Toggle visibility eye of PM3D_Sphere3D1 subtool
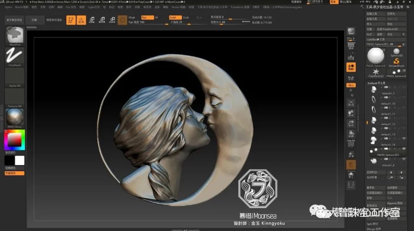414x231 pixels. (404, 148)
